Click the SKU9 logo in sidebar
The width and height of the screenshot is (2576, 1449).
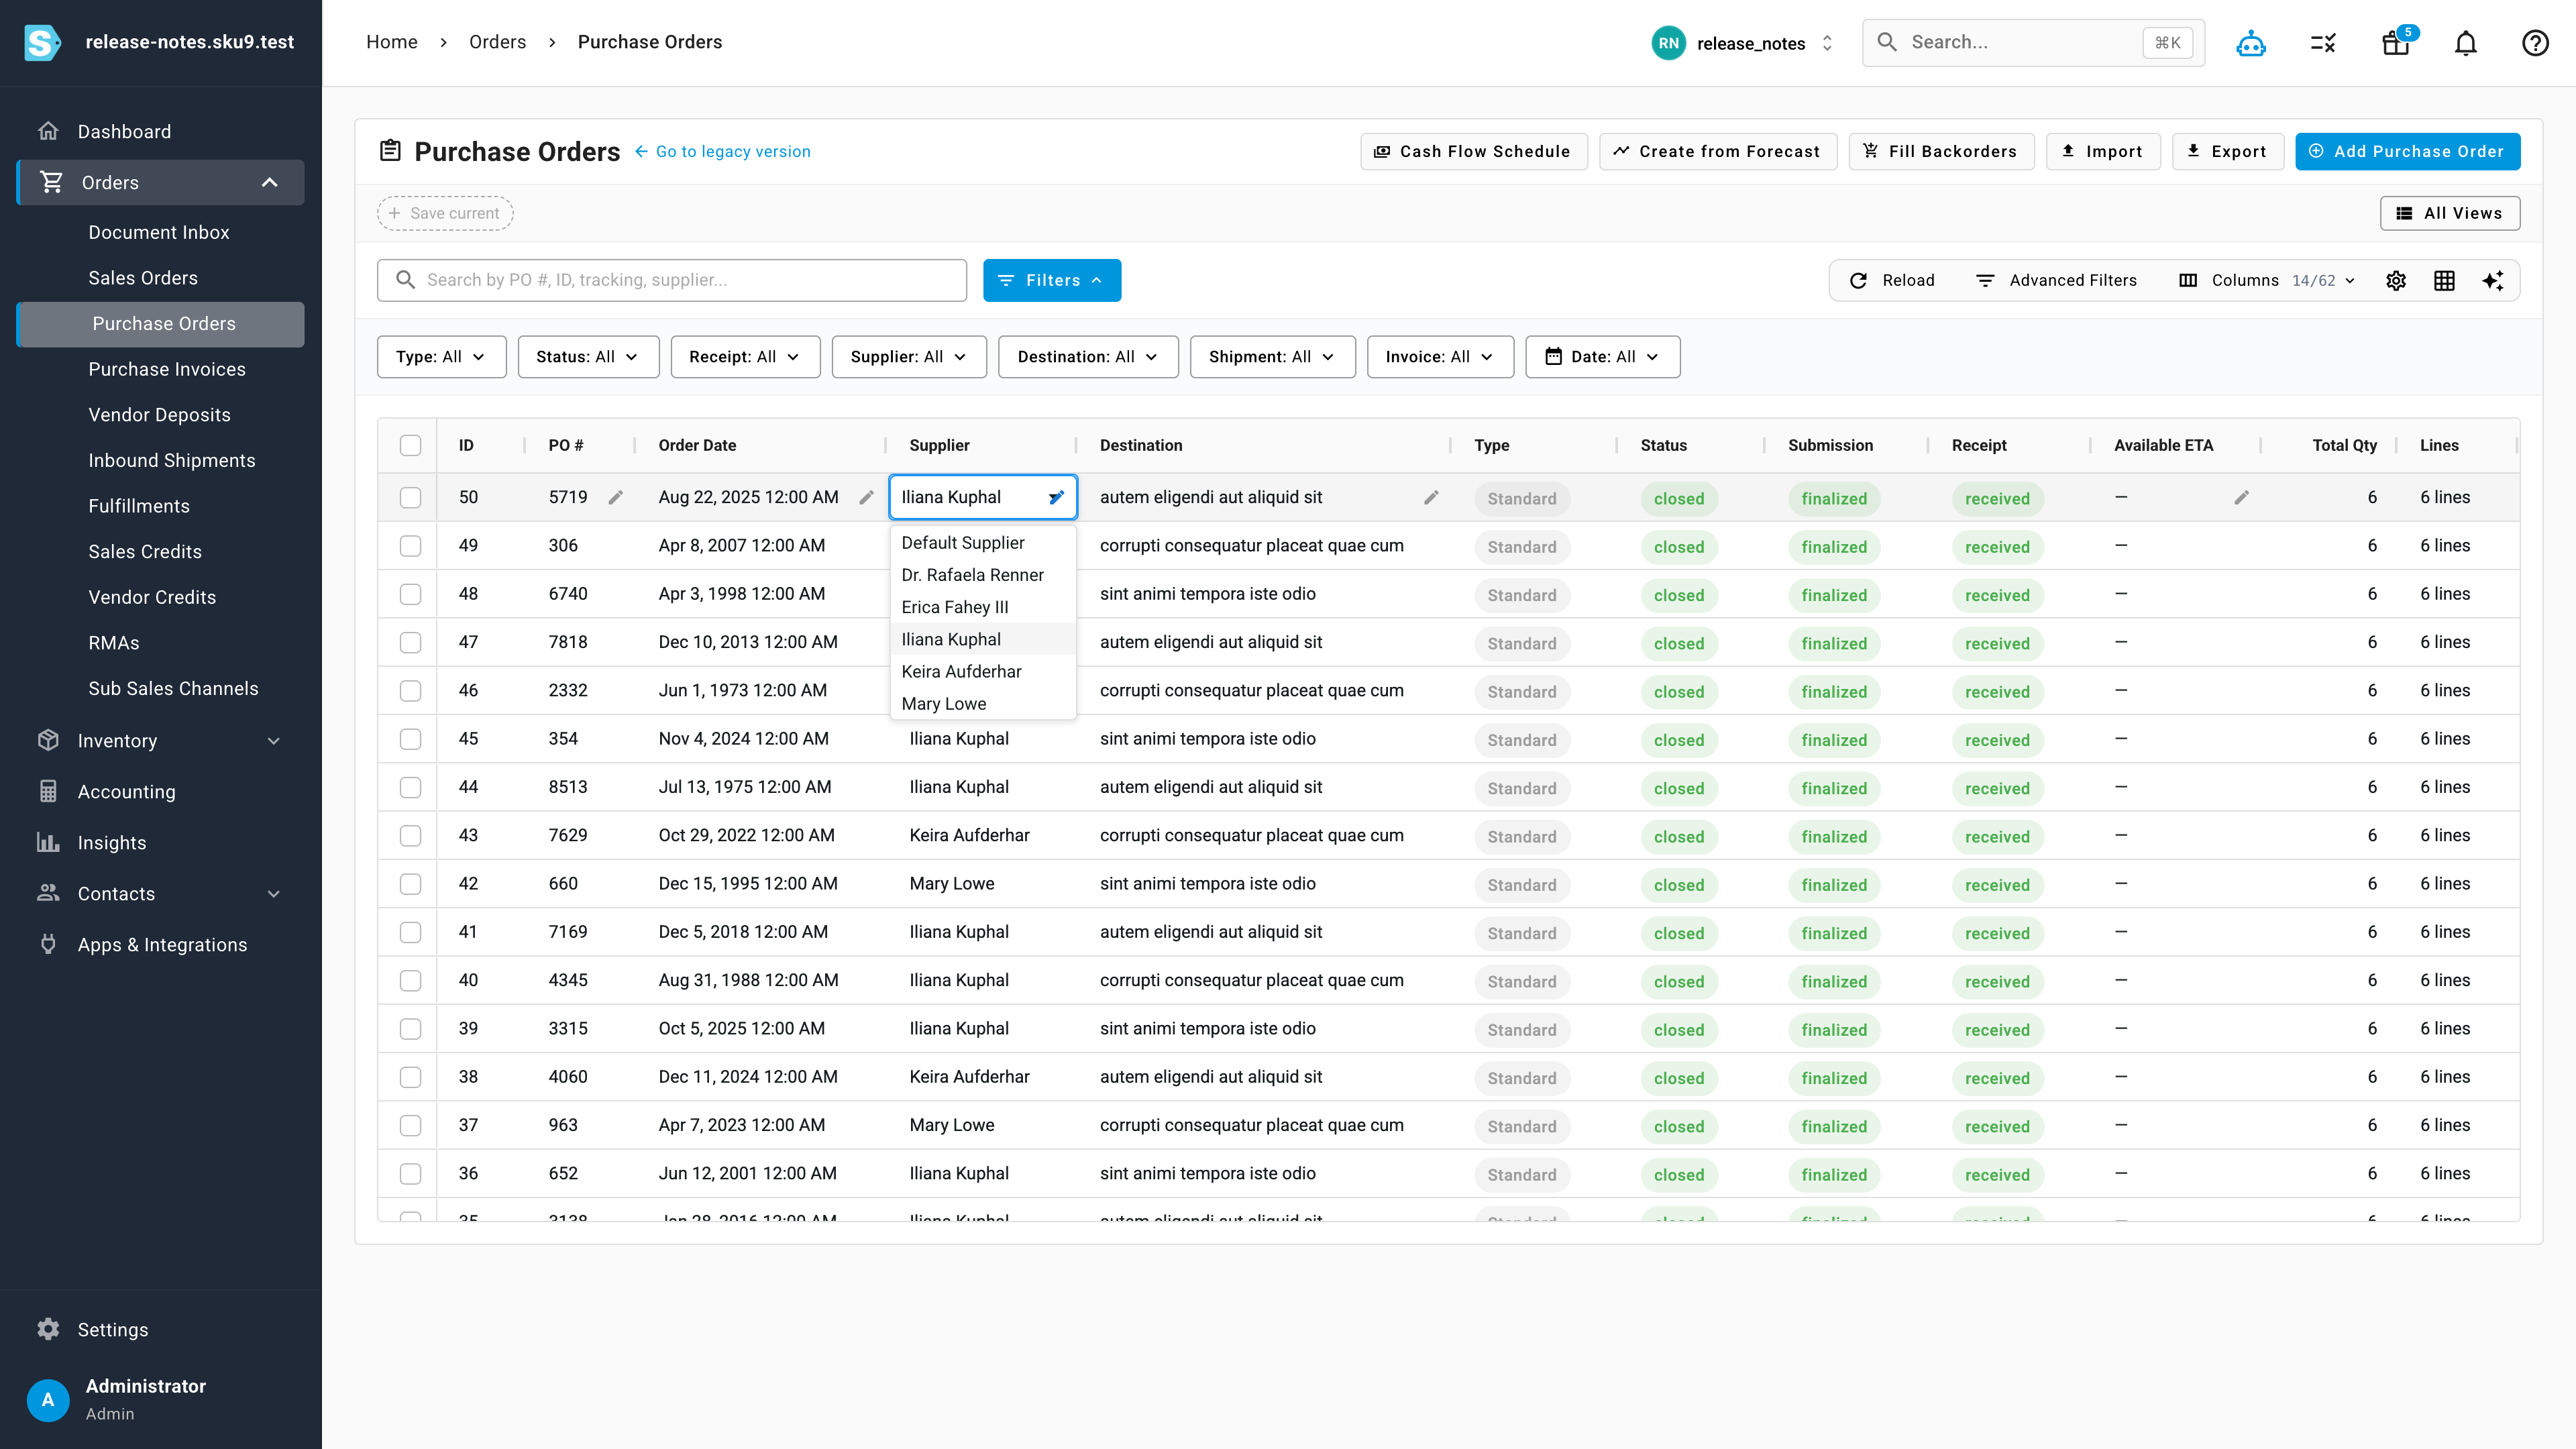coord(42,42)
